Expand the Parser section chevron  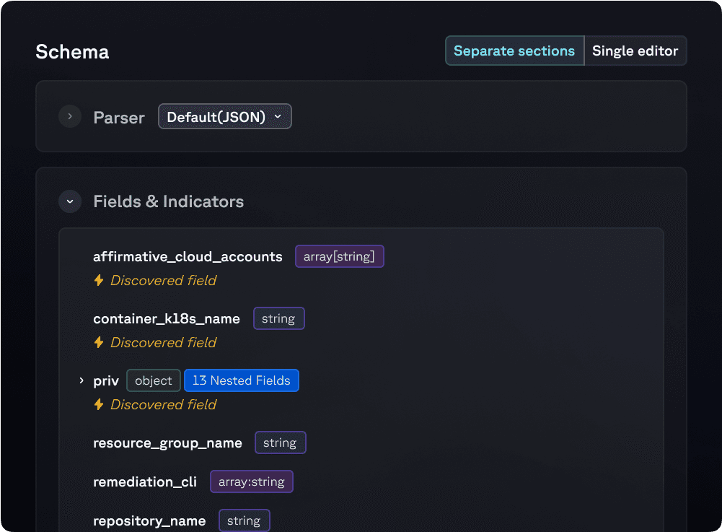pyautogui.click(x=70, y=117)
